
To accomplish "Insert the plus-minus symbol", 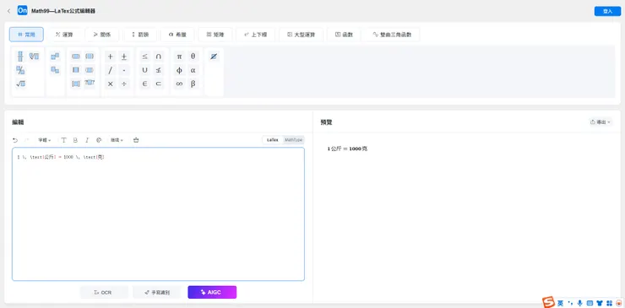I will tap(124, 57).
